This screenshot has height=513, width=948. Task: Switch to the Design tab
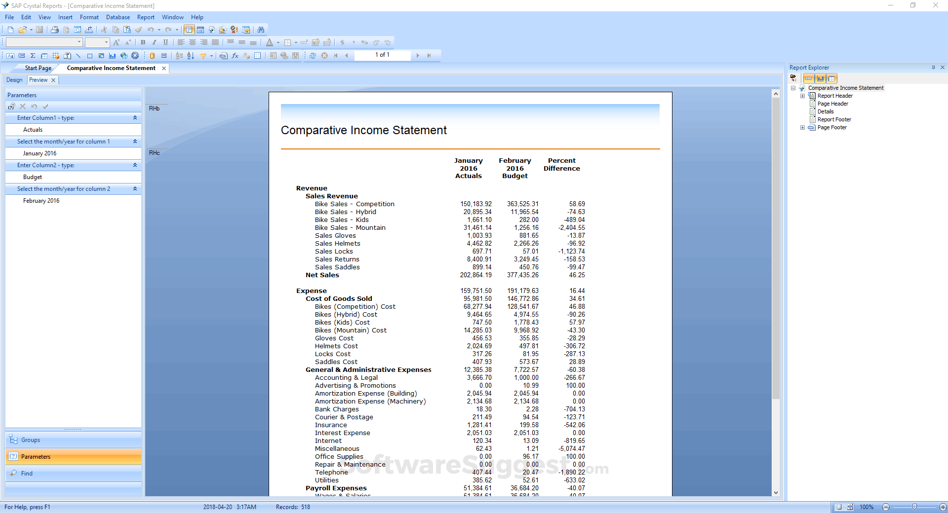[14, 80]
